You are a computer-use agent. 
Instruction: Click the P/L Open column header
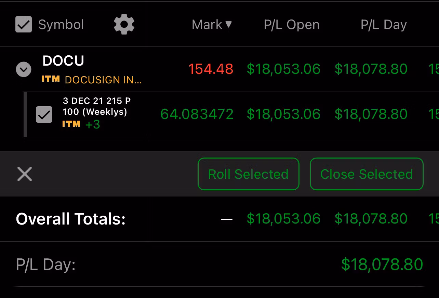click(291, 24)
